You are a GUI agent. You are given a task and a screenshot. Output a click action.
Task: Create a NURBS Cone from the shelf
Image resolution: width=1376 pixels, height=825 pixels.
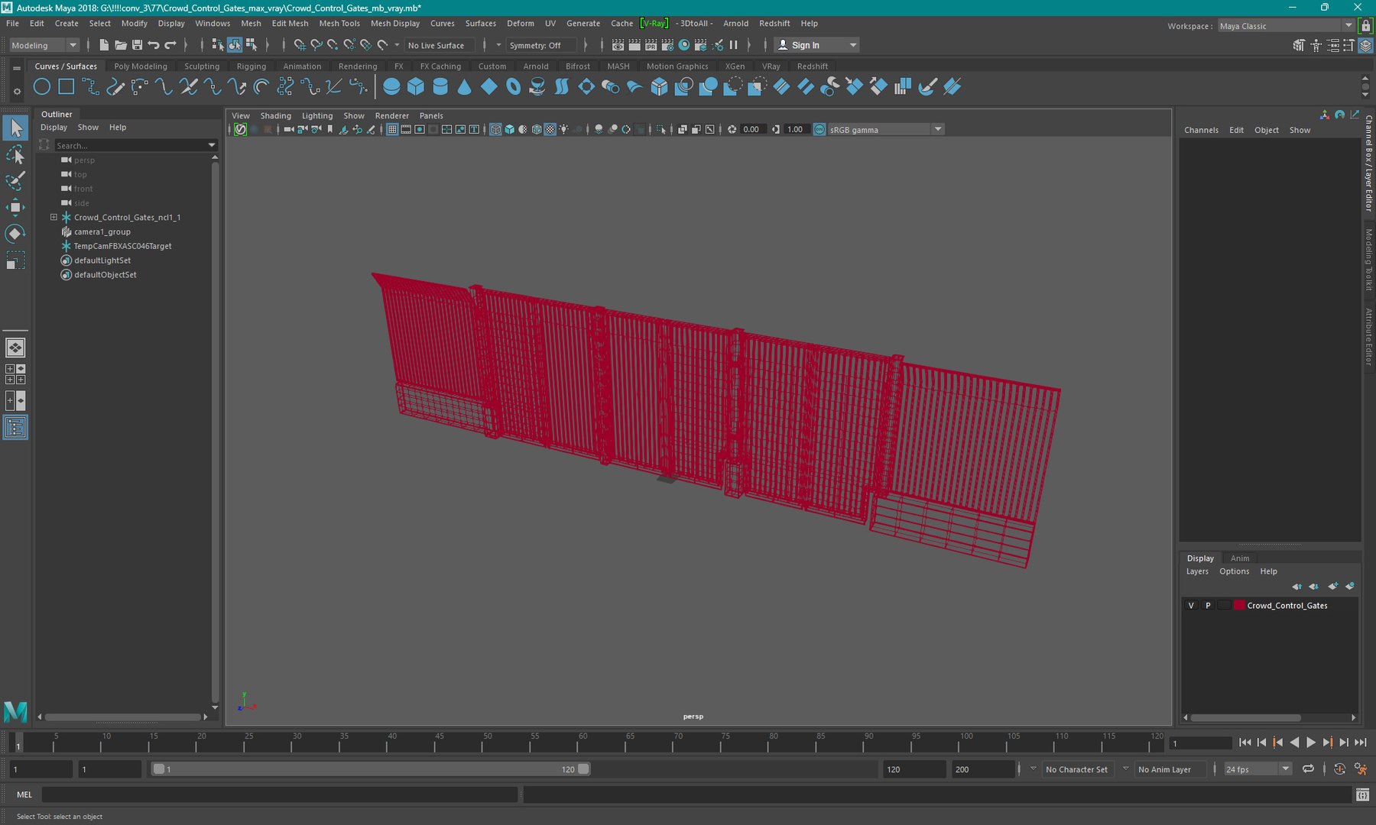[465, 87]
